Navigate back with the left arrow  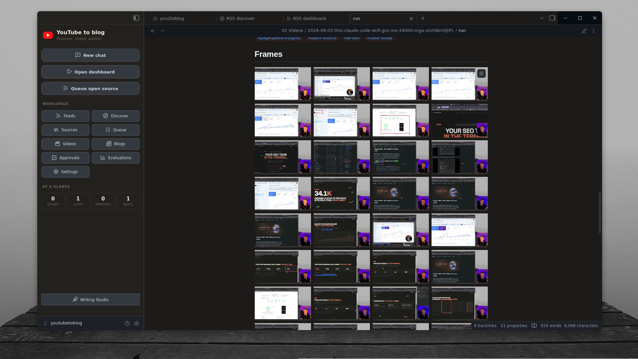(x=153, y=31)
